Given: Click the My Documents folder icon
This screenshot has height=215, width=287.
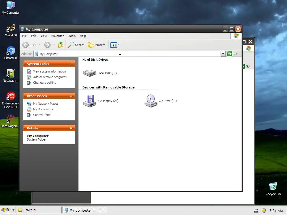Looking at the screenshot, I should tap(29, 109).
